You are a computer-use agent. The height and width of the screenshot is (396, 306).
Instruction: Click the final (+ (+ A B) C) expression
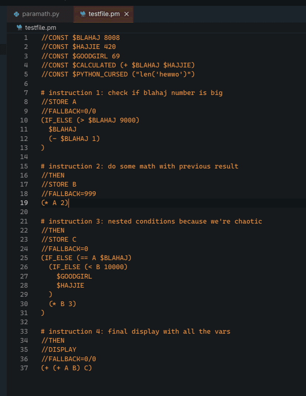click(x=67, y=368)
